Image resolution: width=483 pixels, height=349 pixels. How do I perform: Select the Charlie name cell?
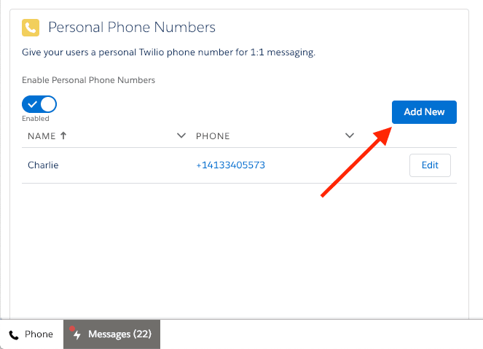click(43, 165)
